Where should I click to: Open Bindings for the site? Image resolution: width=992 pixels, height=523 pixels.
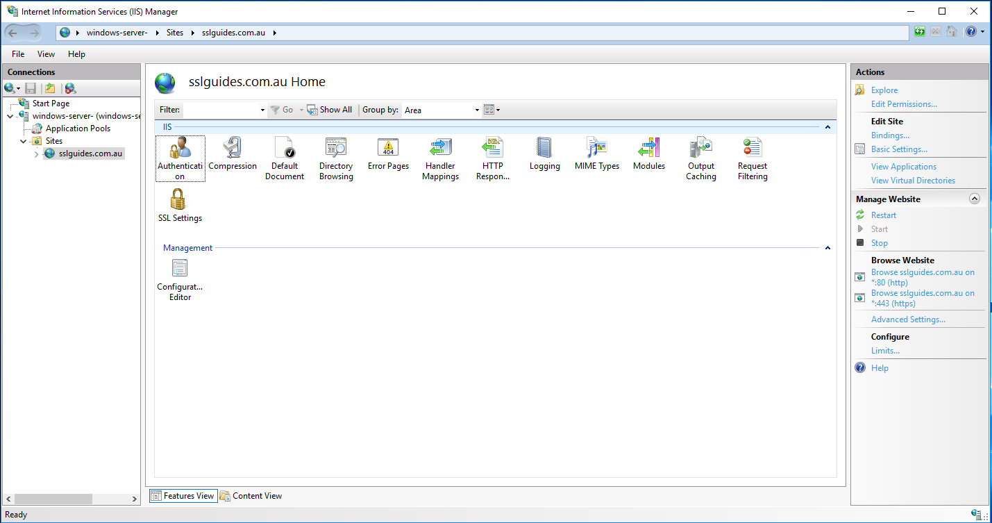(889, 135)
